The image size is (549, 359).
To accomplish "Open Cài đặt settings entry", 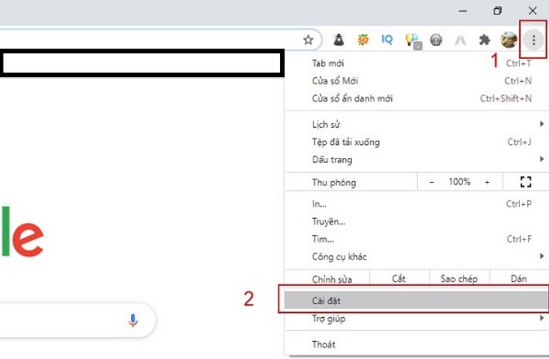I will point(417,301).
